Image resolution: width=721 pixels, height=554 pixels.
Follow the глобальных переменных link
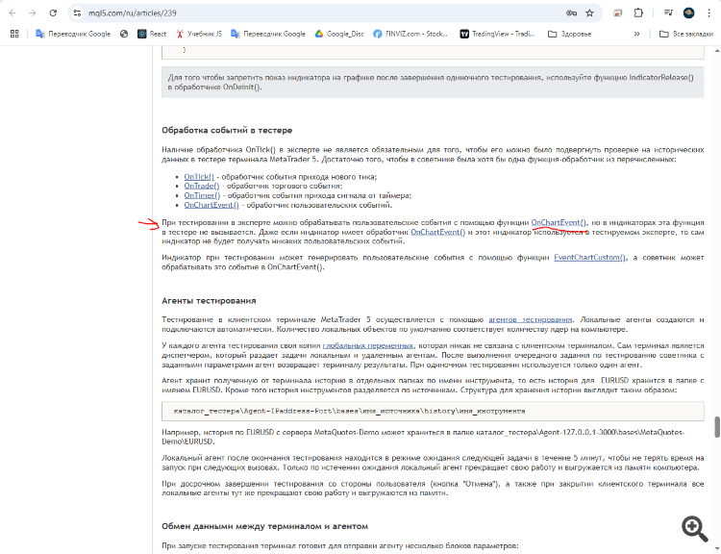368,345
